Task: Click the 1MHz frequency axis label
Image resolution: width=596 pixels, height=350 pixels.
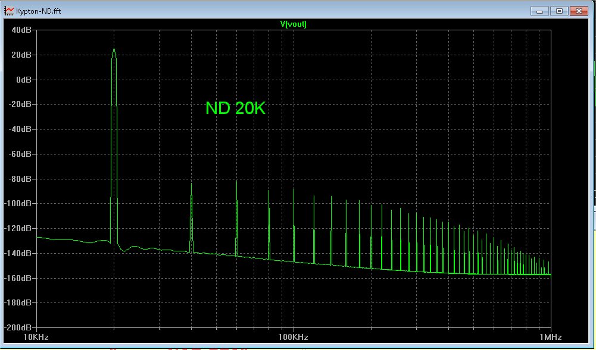Action: (550, 337)
